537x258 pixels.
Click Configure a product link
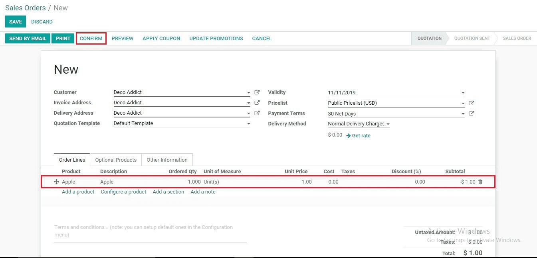[x=123, y=192]
